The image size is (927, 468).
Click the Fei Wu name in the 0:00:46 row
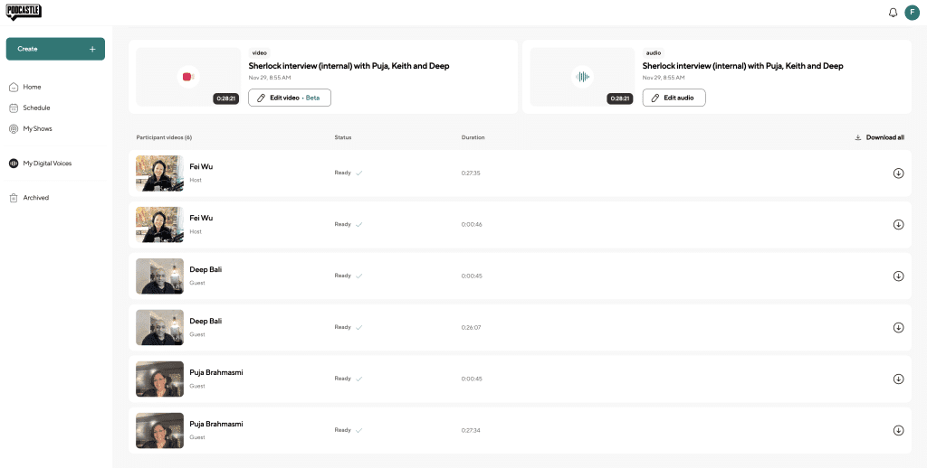pos(201,219)
